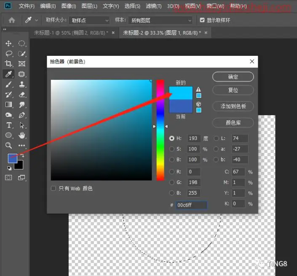The height and width of the screenshot is (276, 297).
Task: Select the Lab a radio button
Action: [216, 149]
